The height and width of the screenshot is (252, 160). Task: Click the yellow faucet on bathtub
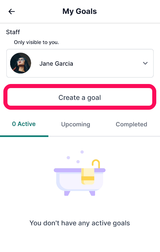[96, 164]
